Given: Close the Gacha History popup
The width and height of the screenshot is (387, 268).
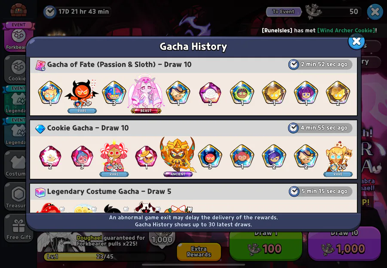Looking at the screenshot, I should click(x=356, y=42).
